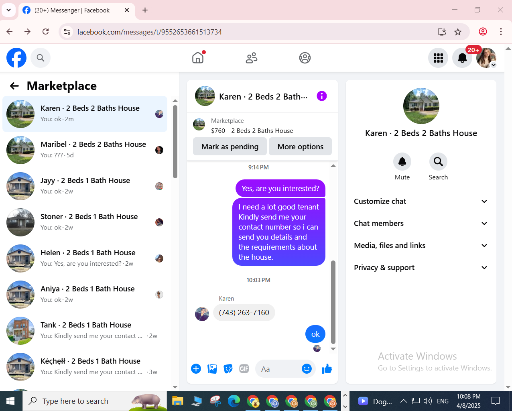Open Windows notification center
The height and width of the screenshot is (411, 512).
coord(496,401)
